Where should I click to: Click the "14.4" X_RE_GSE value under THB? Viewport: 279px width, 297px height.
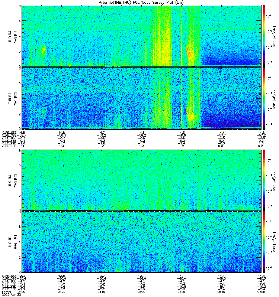(221, 133)
